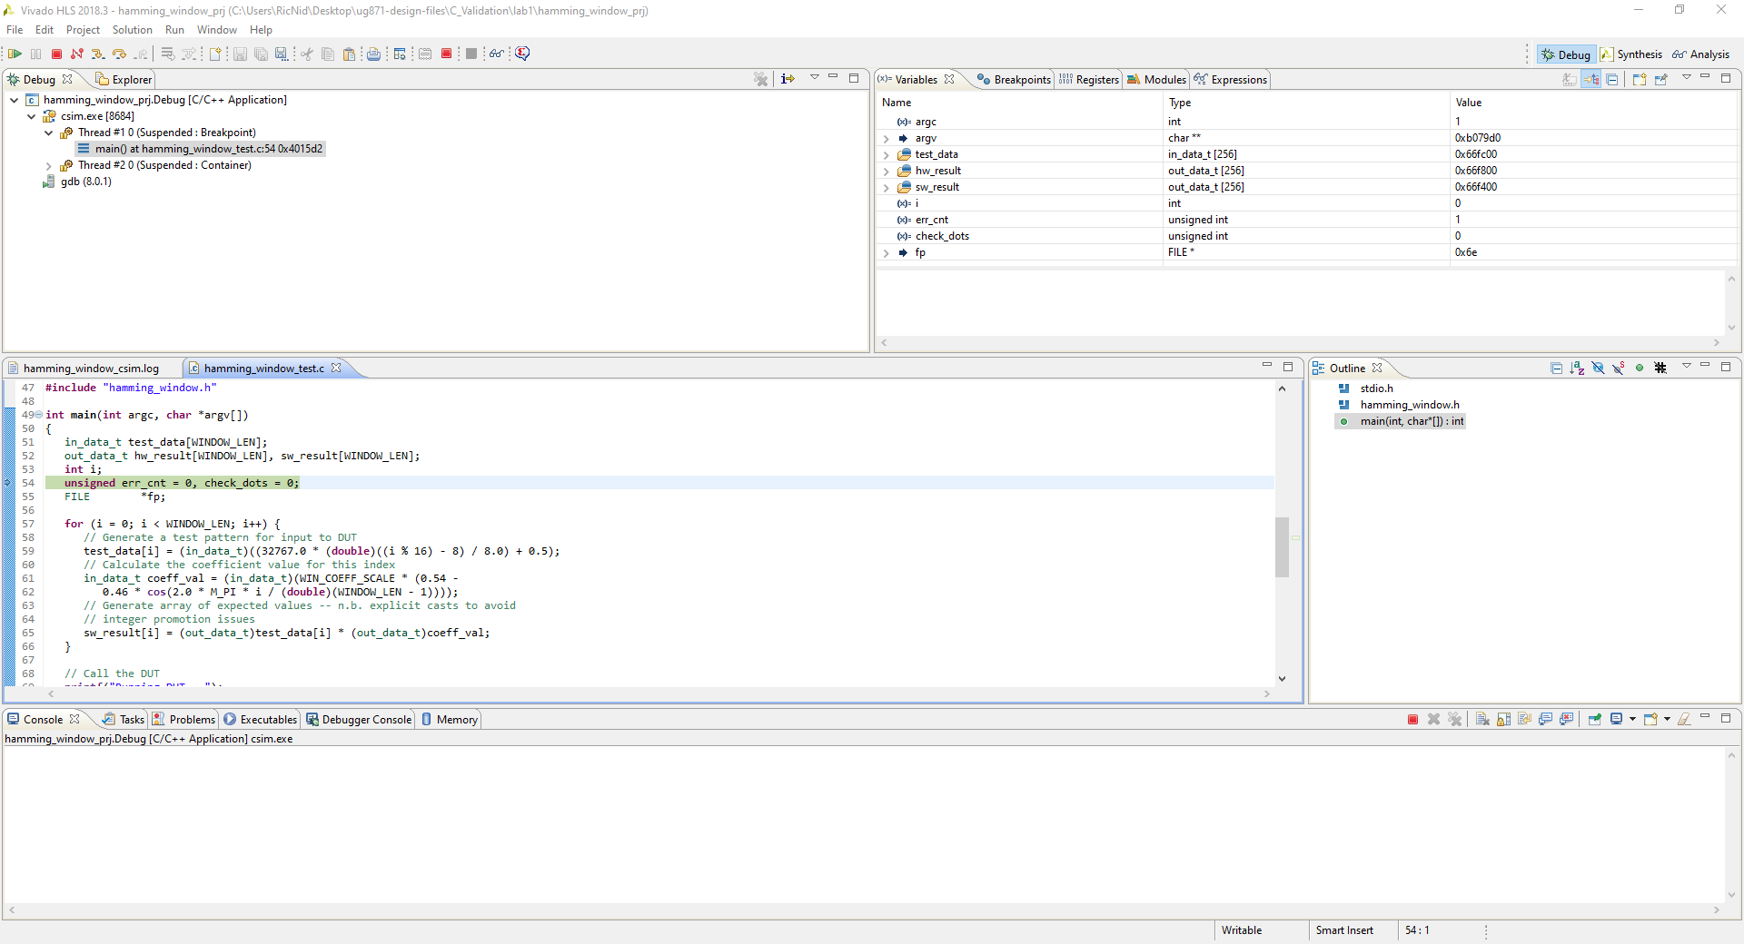Toggle Pin Console button
Screen dimensions: 1744x944
(1594, 720)
